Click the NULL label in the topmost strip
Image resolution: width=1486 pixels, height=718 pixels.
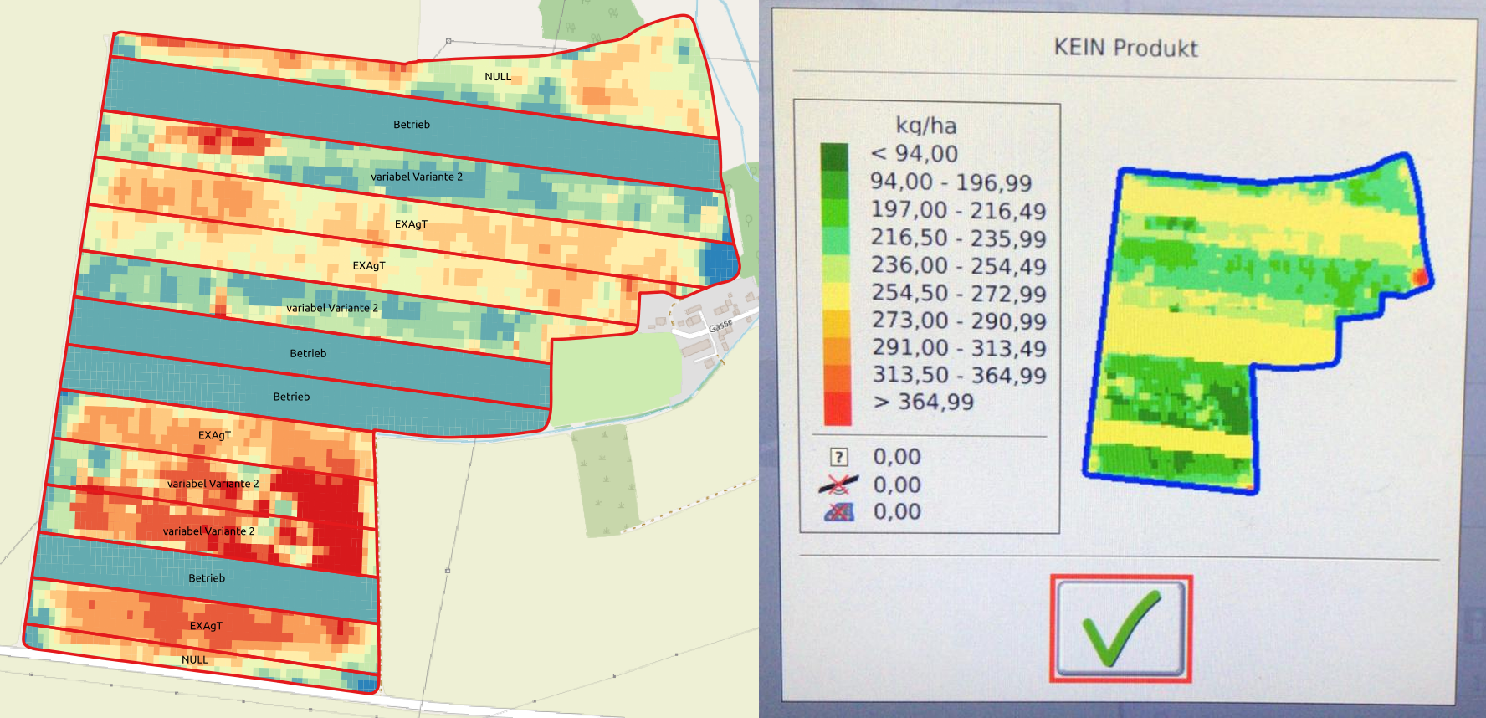click(x=498, y=77)
